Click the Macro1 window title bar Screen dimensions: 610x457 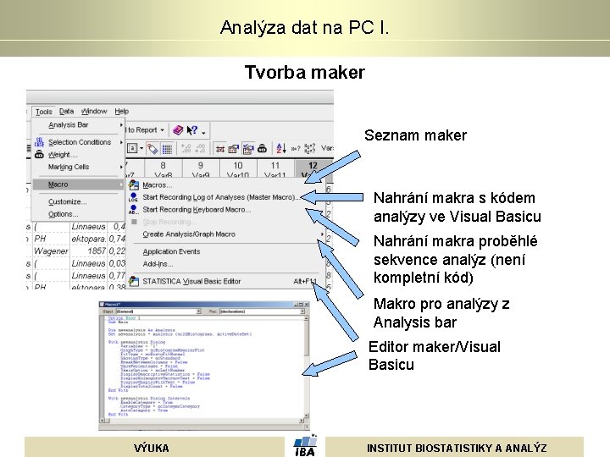tap(204, 305)
